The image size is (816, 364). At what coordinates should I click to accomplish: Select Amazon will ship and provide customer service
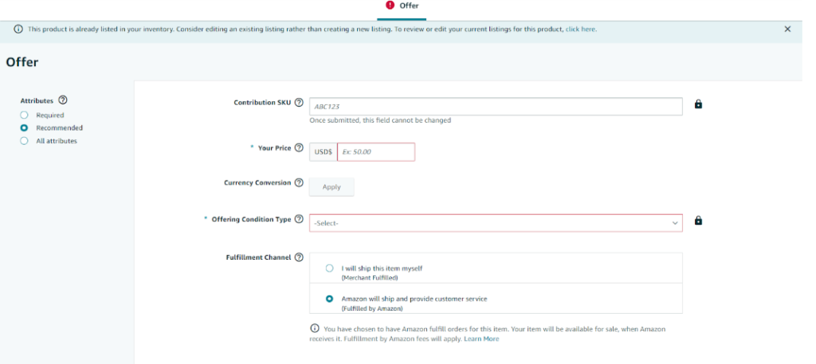tap(329, 299)
